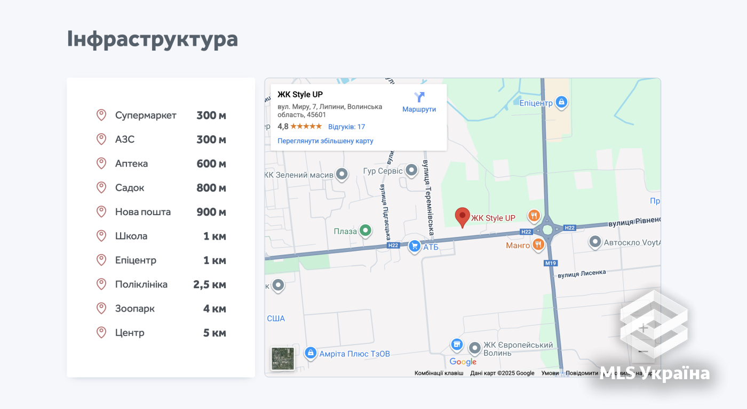Viewport: 747px width, 409px height.
Task: Click the 900 м distance value
Action: (x=211, y=212)
